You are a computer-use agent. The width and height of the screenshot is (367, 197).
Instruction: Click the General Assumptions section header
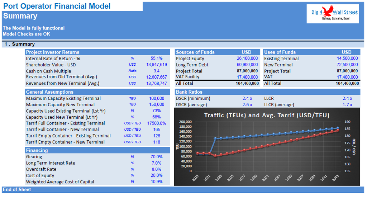click(x=49, y=92)
